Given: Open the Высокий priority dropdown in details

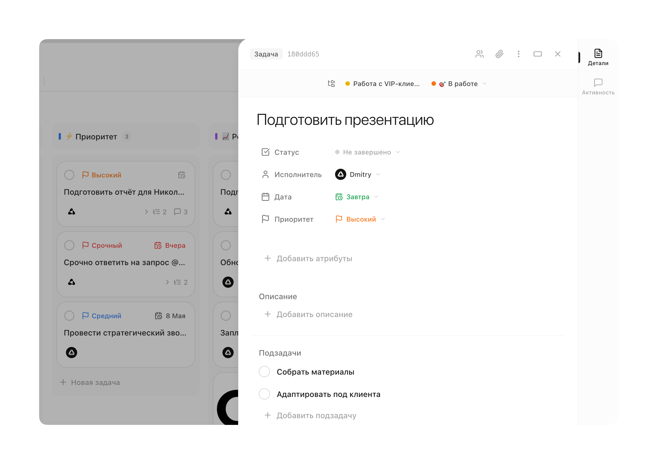Looking at the screenshot, I should (x=360, y=219).
